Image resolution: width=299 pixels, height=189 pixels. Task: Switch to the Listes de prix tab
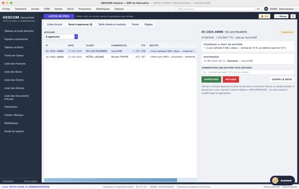point(55,24)
